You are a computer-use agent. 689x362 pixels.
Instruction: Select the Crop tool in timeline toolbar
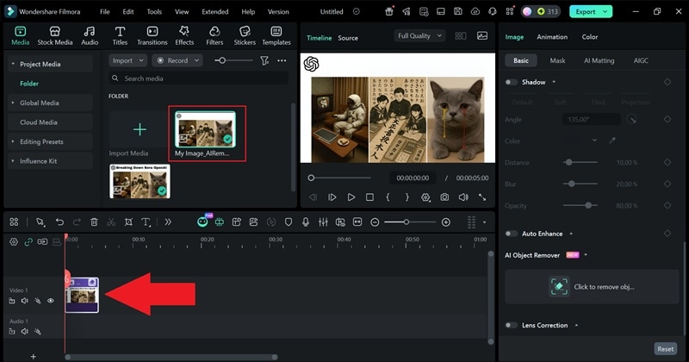pyautogui.click(x=128, y=222)
